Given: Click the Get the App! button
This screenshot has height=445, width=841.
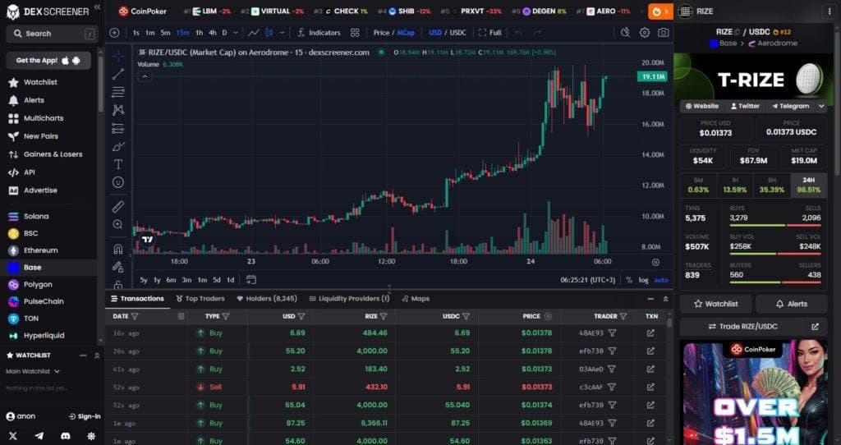Looking at the screenshot, I should click(48, 61).
